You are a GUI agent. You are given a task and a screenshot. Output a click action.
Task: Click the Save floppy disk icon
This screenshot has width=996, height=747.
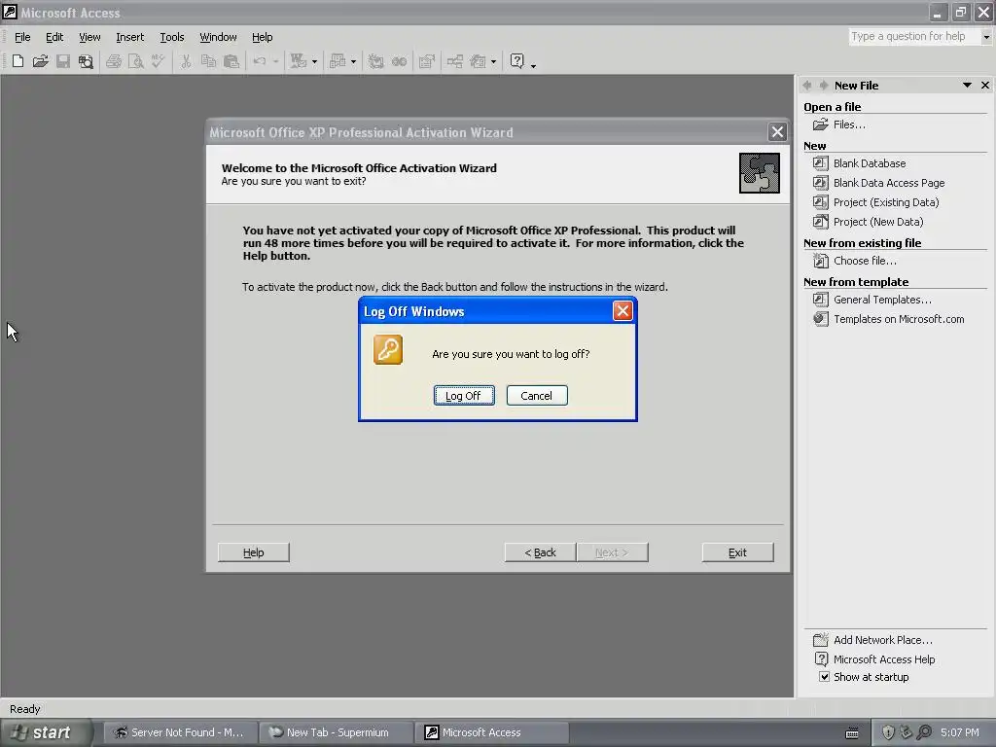63,61
